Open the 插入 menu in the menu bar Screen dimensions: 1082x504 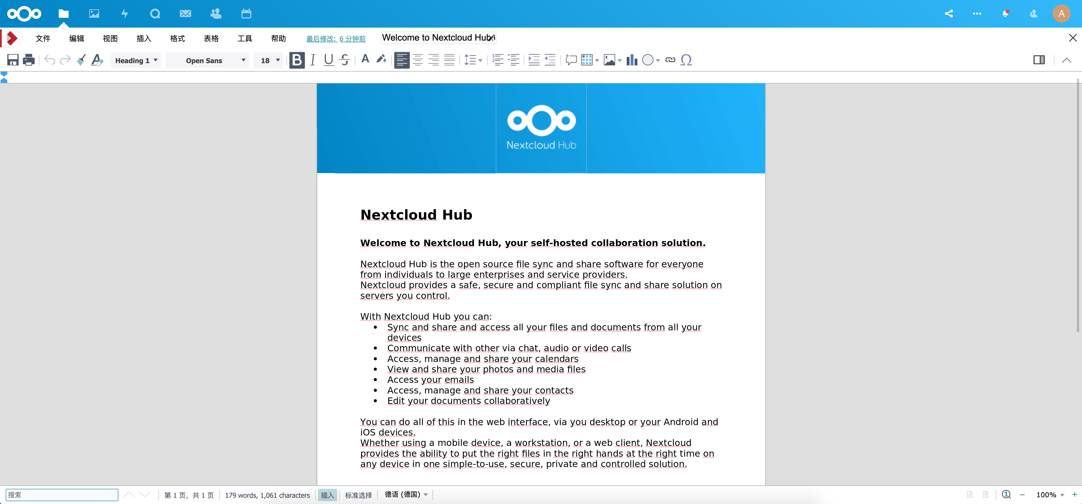(x=144, y=38)
